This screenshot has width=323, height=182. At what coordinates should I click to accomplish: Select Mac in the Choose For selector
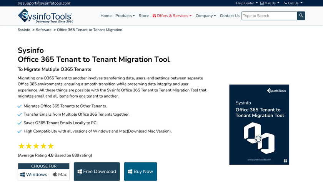pyautogui.click(x=60, y=175)
